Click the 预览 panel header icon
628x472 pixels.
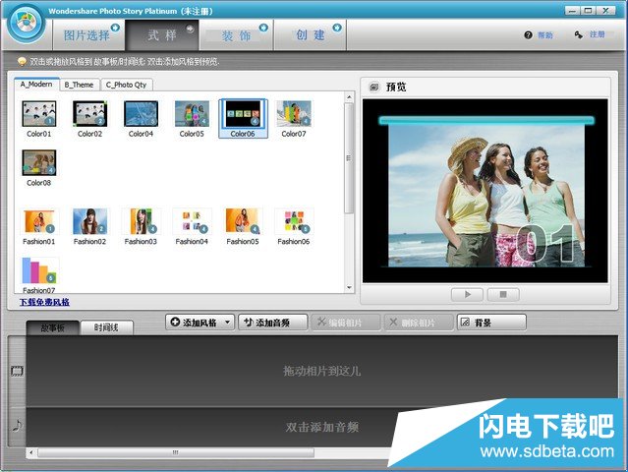374,87
